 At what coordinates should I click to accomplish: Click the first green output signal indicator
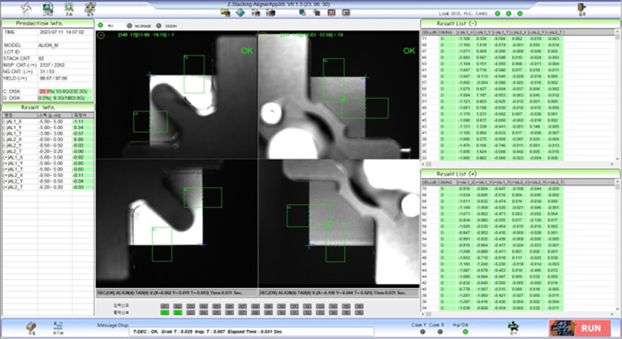(165, 312)
